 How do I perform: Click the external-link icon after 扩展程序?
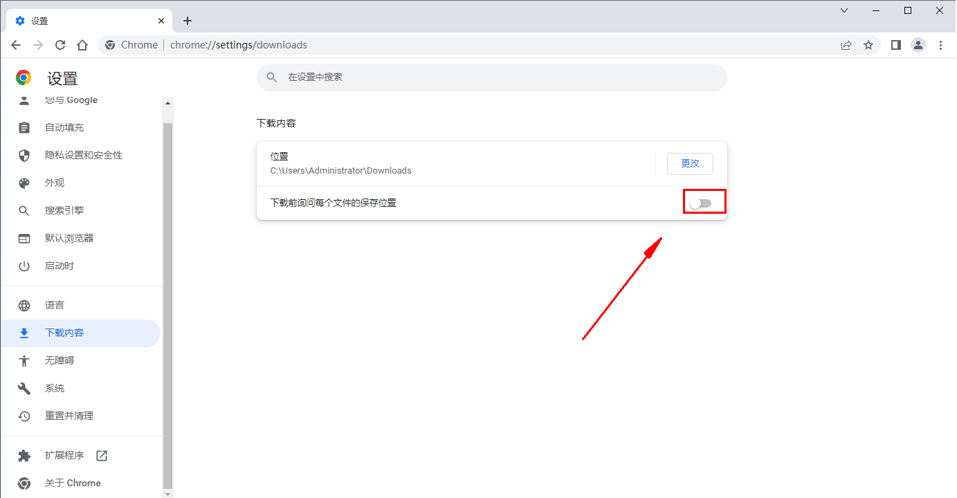102,456
